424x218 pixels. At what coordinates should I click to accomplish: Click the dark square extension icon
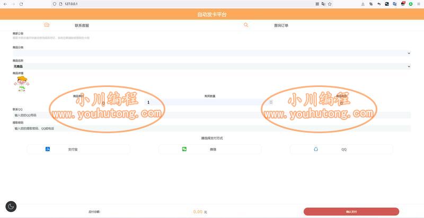pyautogui.click(x=387, y=4)
